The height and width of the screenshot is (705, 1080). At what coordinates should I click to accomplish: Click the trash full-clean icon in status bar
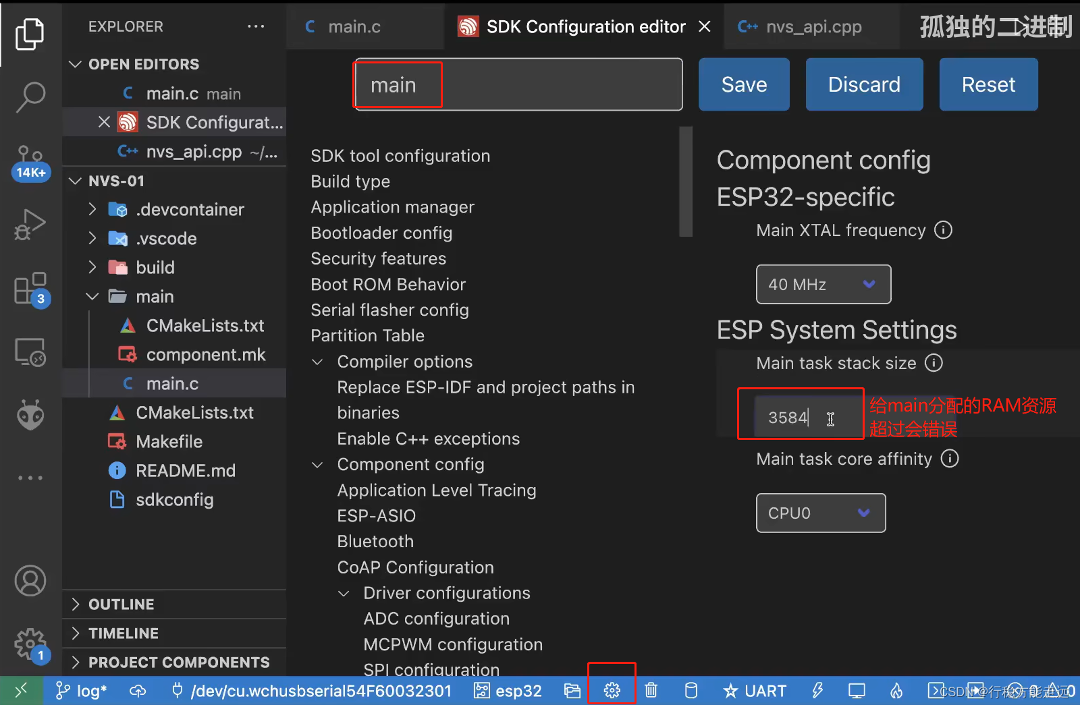[x=651, y=690]
